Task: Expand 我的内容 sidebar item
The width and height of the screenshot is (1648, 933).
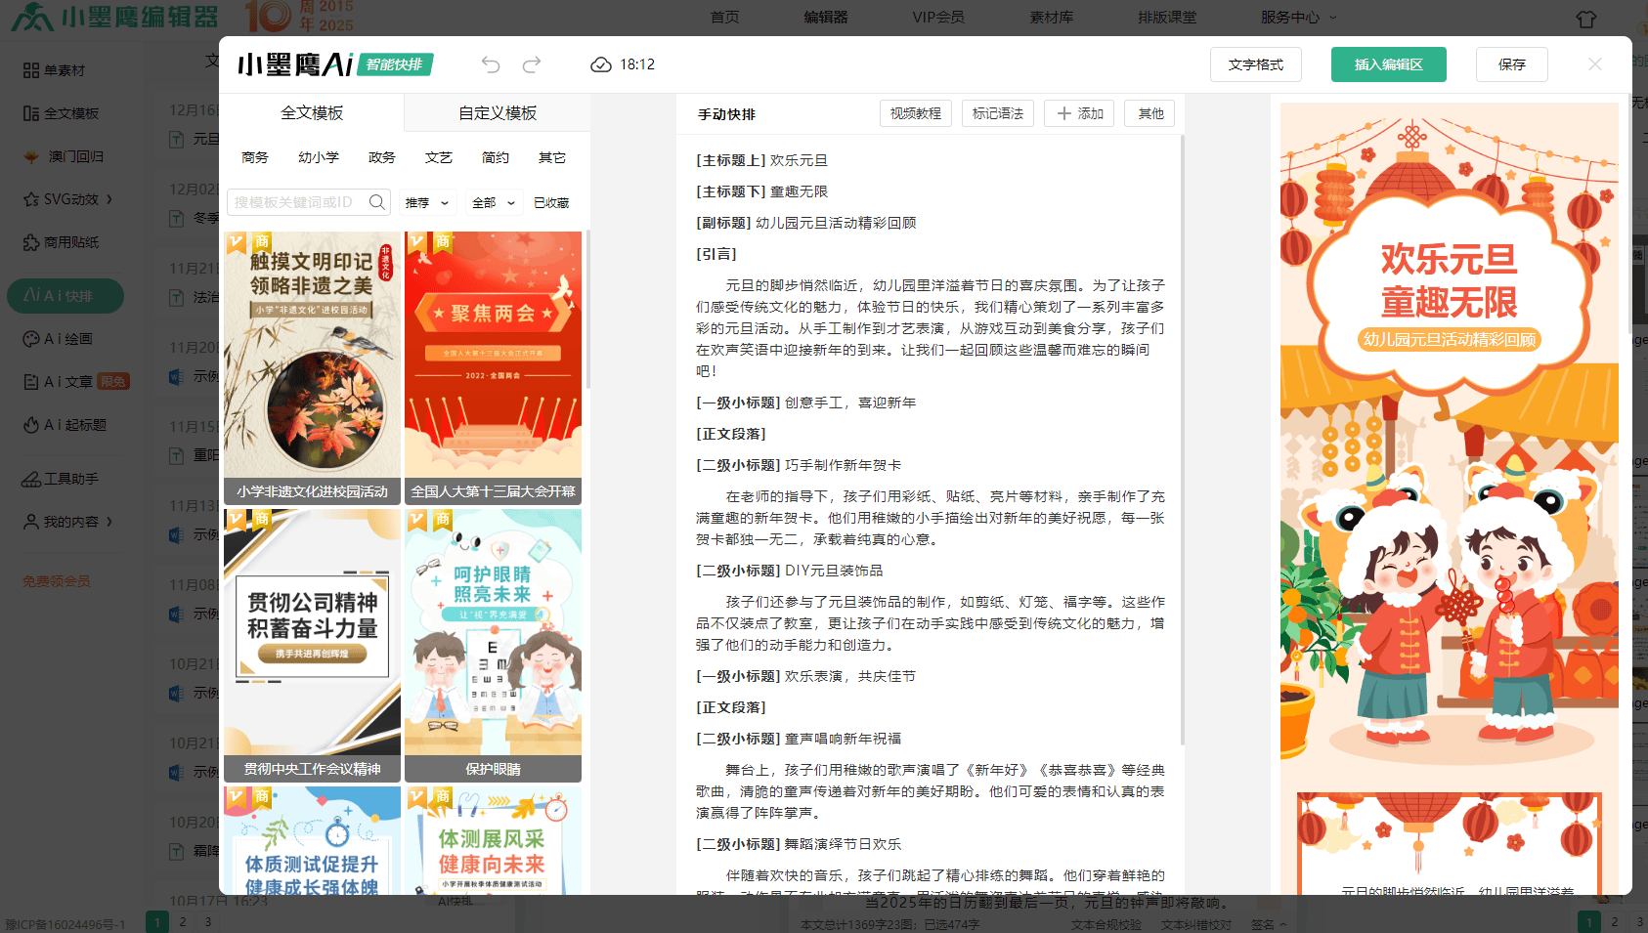Action: pyautogui.click(x=68, y=522)
